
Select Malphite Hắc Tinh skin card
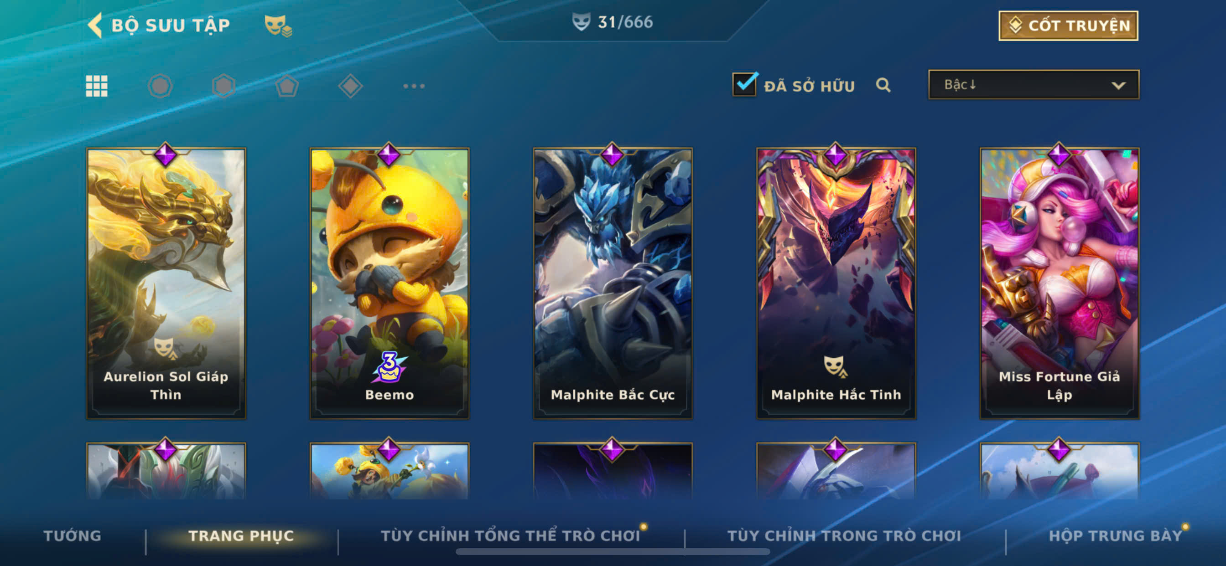pyautogui.click(x=836, y=283)
